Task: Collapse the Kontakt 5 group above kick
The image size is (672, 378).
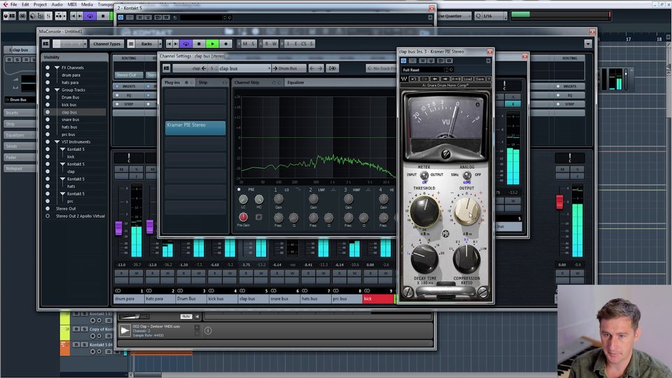Action: pos(62,150)
